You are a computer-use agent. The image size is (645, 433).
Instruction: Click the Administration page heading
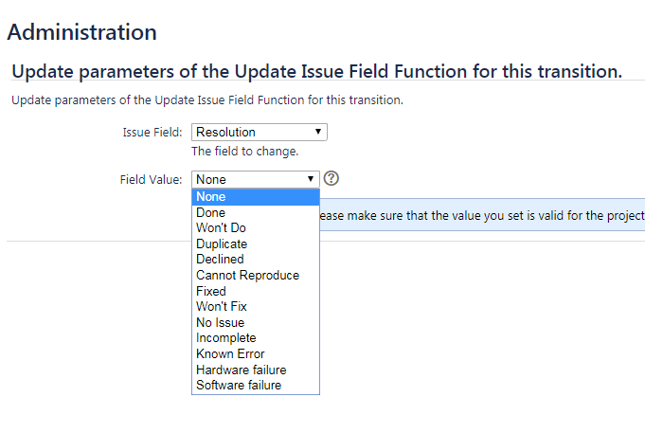[x=81, y=32]
